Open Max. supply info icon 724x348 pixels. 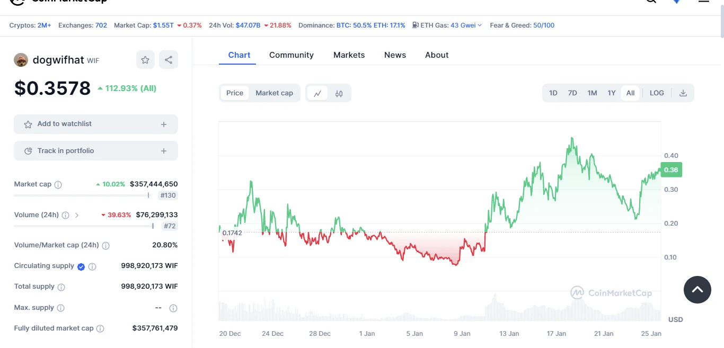pos(61,308)
